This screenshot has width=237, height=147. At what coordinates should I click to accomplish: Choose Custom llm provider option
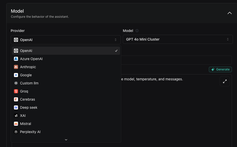[x=29, y=83]
